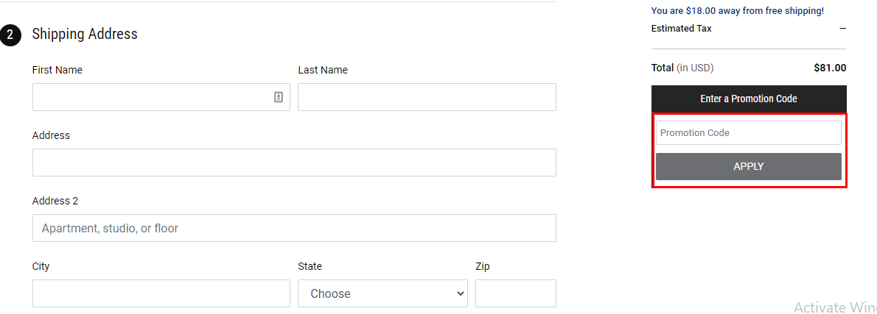
Task: Select the Last Name text box
Action: [x=427, y=97]
